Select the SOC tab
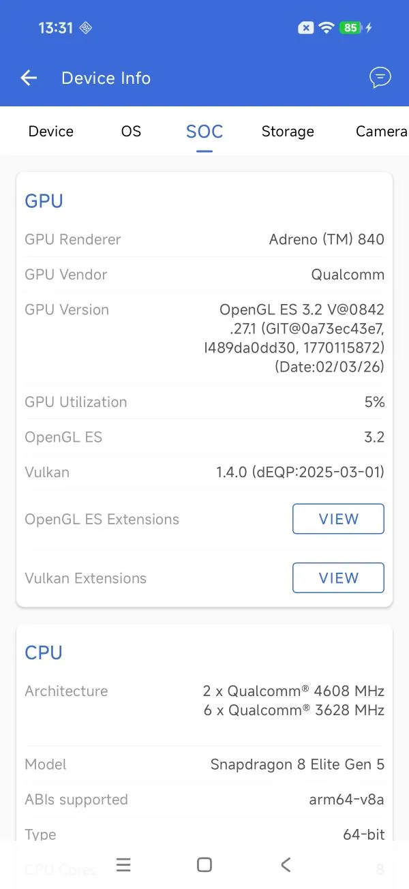The image size is (409, 889). point(204,131)
